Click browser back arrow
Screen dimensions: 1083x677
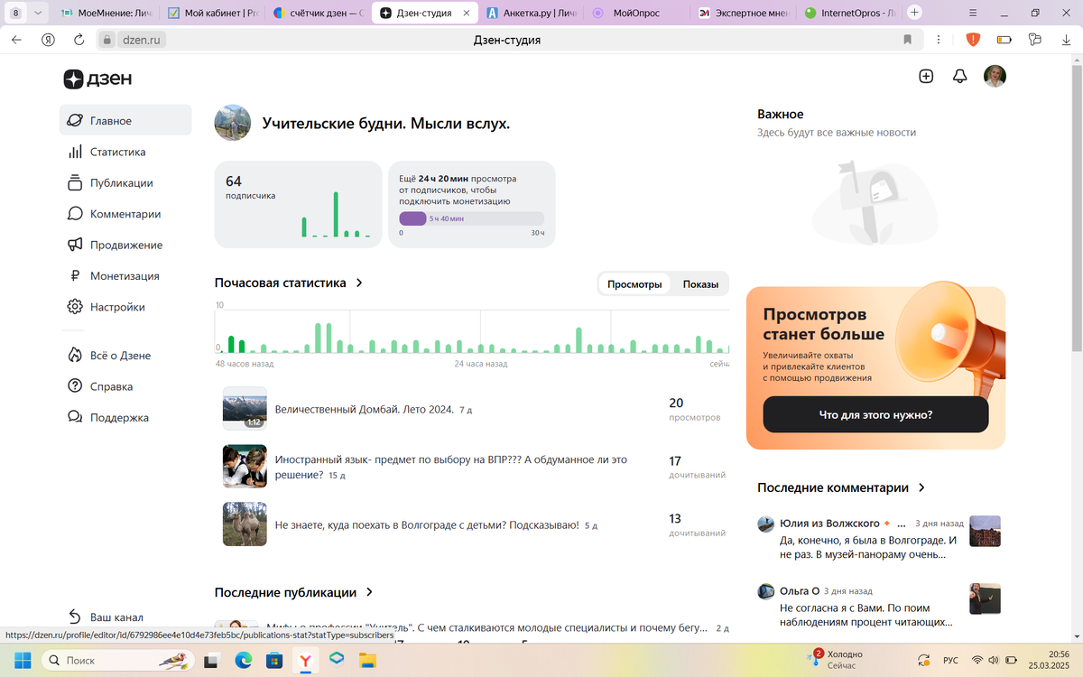point(17,40)
